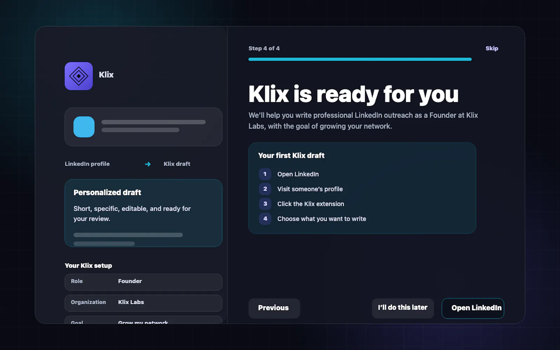Click the onboarding progress bar

(360, 59)
